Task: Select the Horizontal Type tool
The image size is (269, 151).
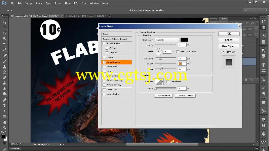Action: click(5, 105)
